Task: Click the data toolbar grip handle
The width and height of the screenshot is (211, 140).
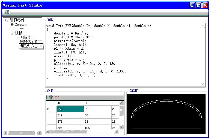Action: coord(47,97)
